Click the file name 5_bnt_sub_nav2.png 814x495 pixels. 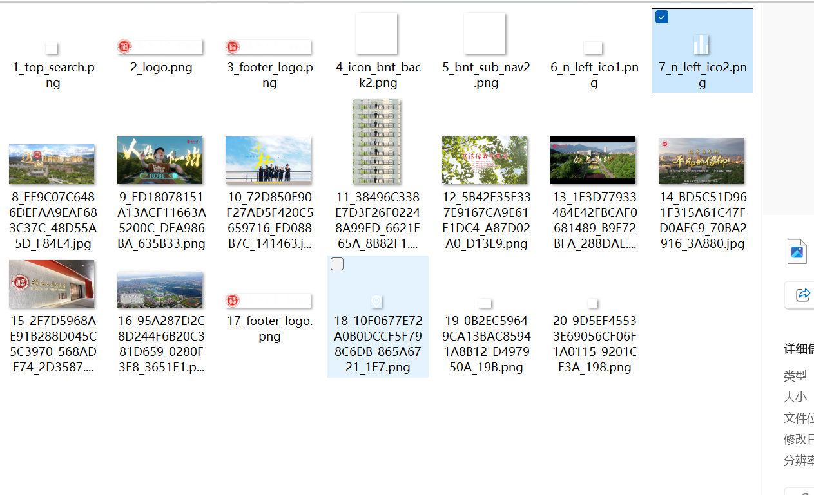click(486, 75)
